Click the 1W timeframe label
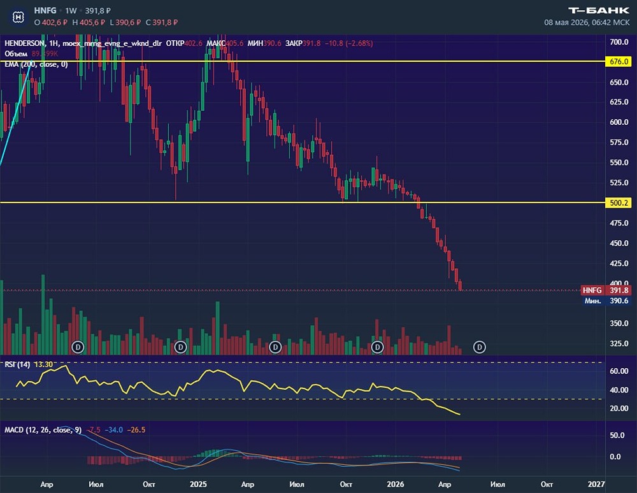Screen dimensions: 637x493 coord(71,11)
